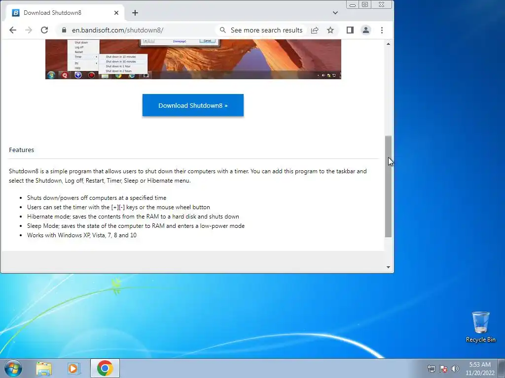The width and height of the screenshot is (505, 378).
Task: Open the Chrome side panel icon
Action: 350,30
